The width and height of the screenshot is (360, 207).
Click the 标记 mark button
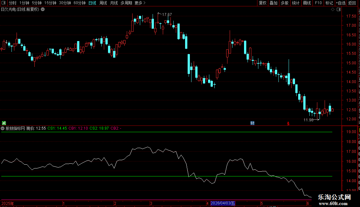[x=329, y=3]
